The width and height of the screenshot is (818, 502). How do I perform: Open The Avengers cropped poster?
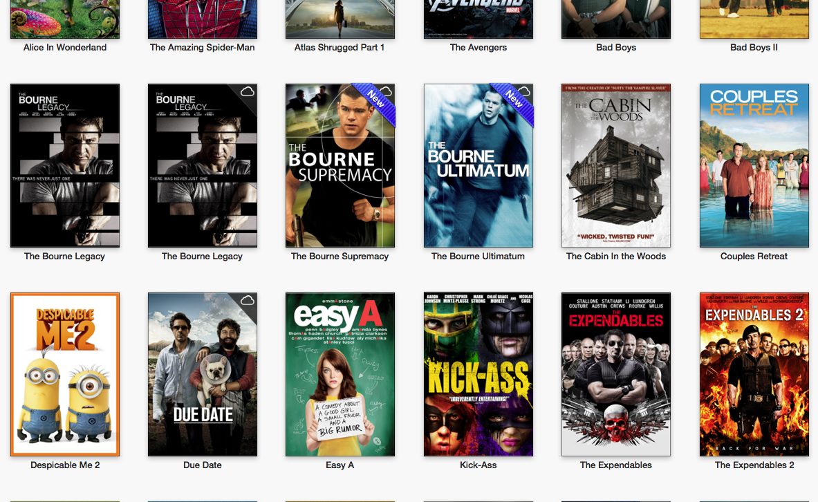[x=478, y=19]
